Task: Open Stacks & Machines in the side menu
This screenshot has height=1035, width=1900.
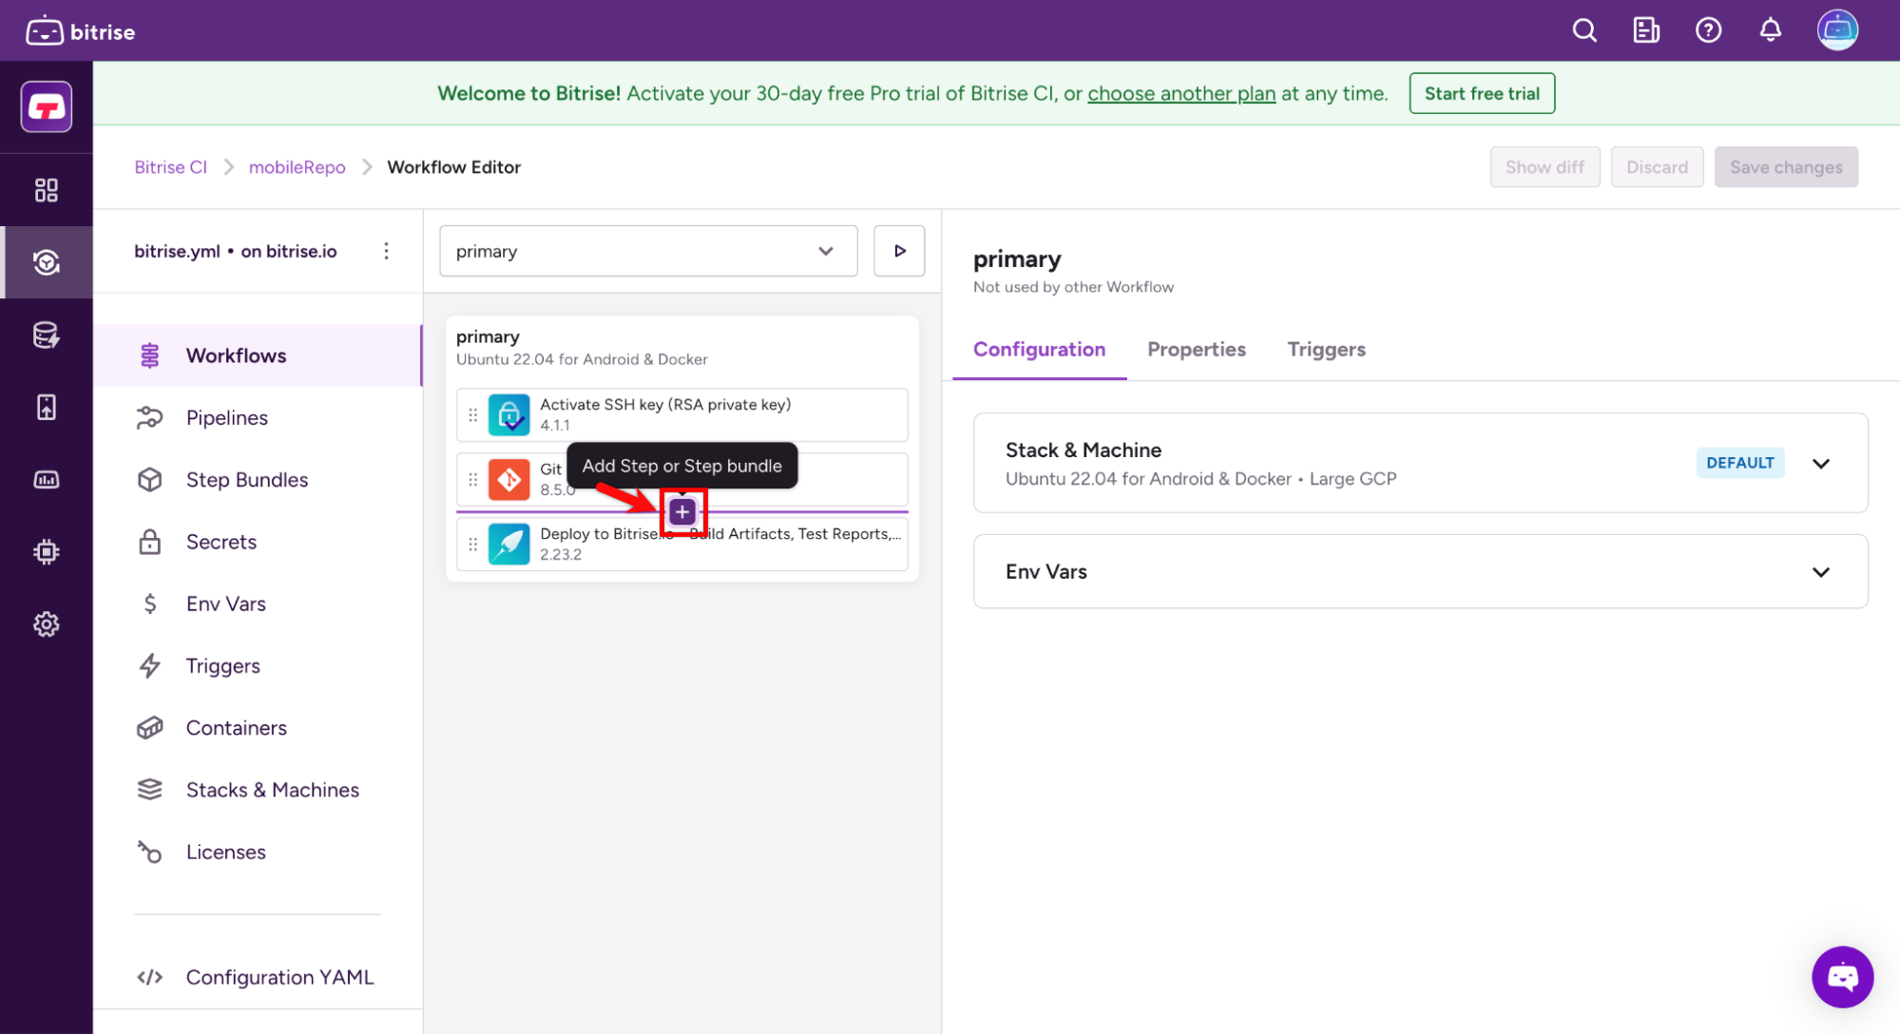Action: click(258, 790)
